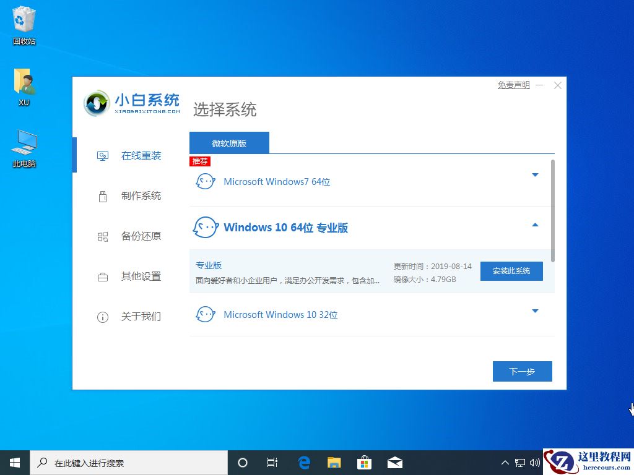634x475 pixels.
Task: Adjust the speaker volume control
Action: click(x=535, y=462)
